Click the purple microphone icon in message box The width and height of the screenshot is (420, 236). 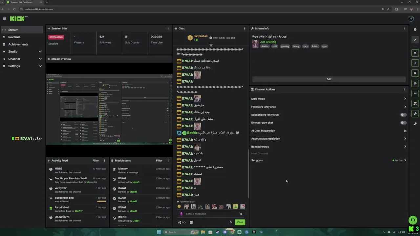[x=181, y=214]
